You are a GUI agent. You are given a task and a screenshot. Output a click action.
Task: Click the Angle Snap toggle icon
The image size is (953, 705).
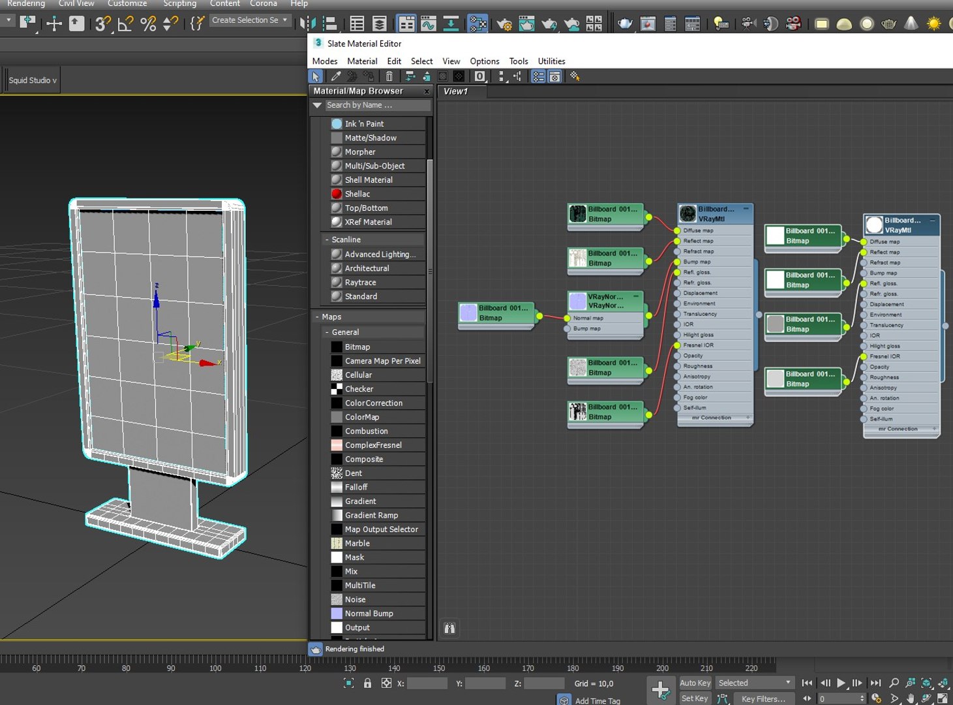(x=125, y=24)
